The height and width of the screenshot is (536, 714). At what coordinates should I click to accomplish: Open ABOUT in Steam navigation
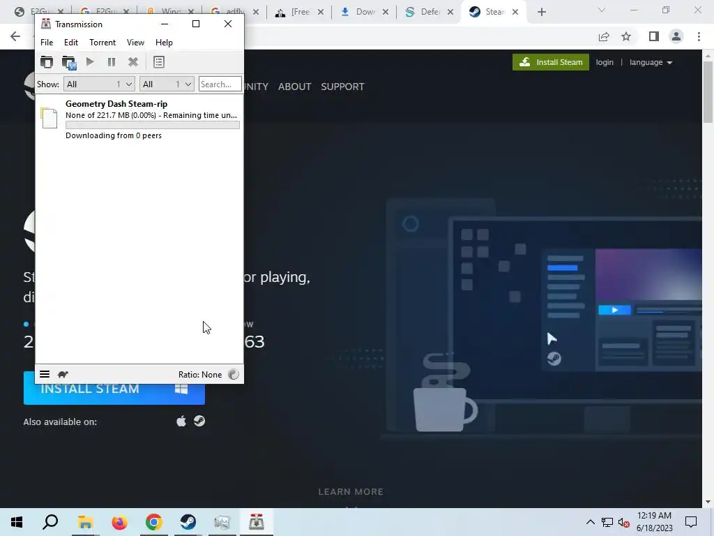click(295, 87)
